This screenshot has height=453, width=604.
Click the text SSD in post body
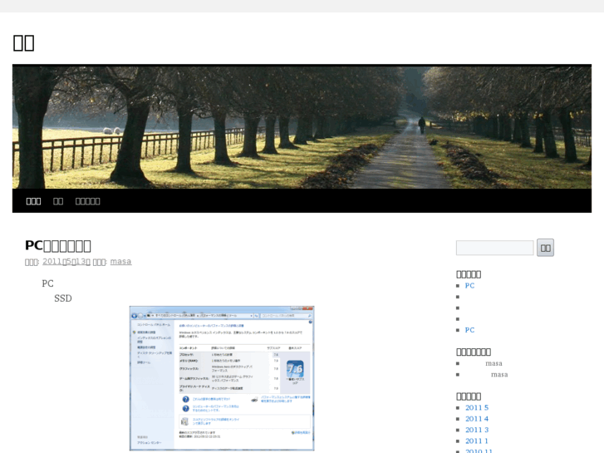click(x=63, y=298)
